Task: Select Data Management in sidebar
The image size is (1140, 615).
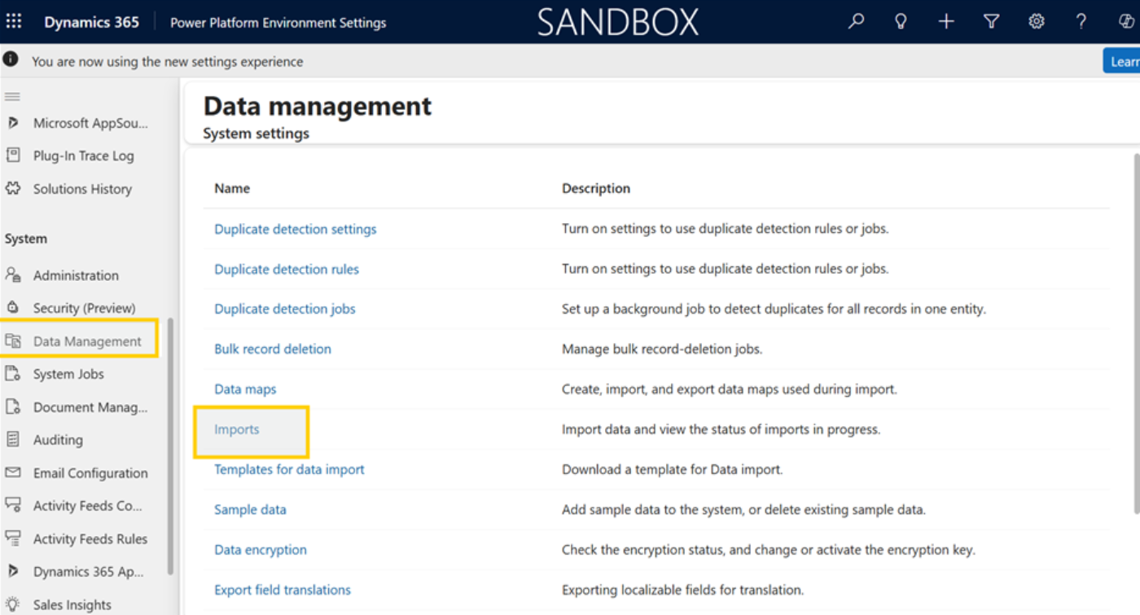Action: (x=87, y=341)
